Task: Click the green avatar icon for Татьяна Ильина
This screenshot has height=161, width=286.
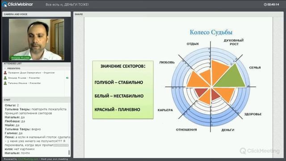Action: 5,83
